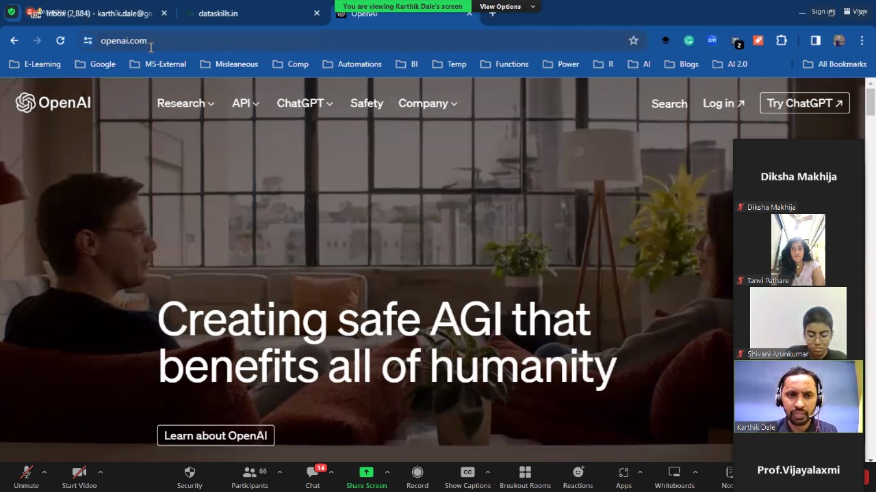Open the Zoom Apps panel
Image resolution: width=876 pixels, height=492 pixels.
623,477
